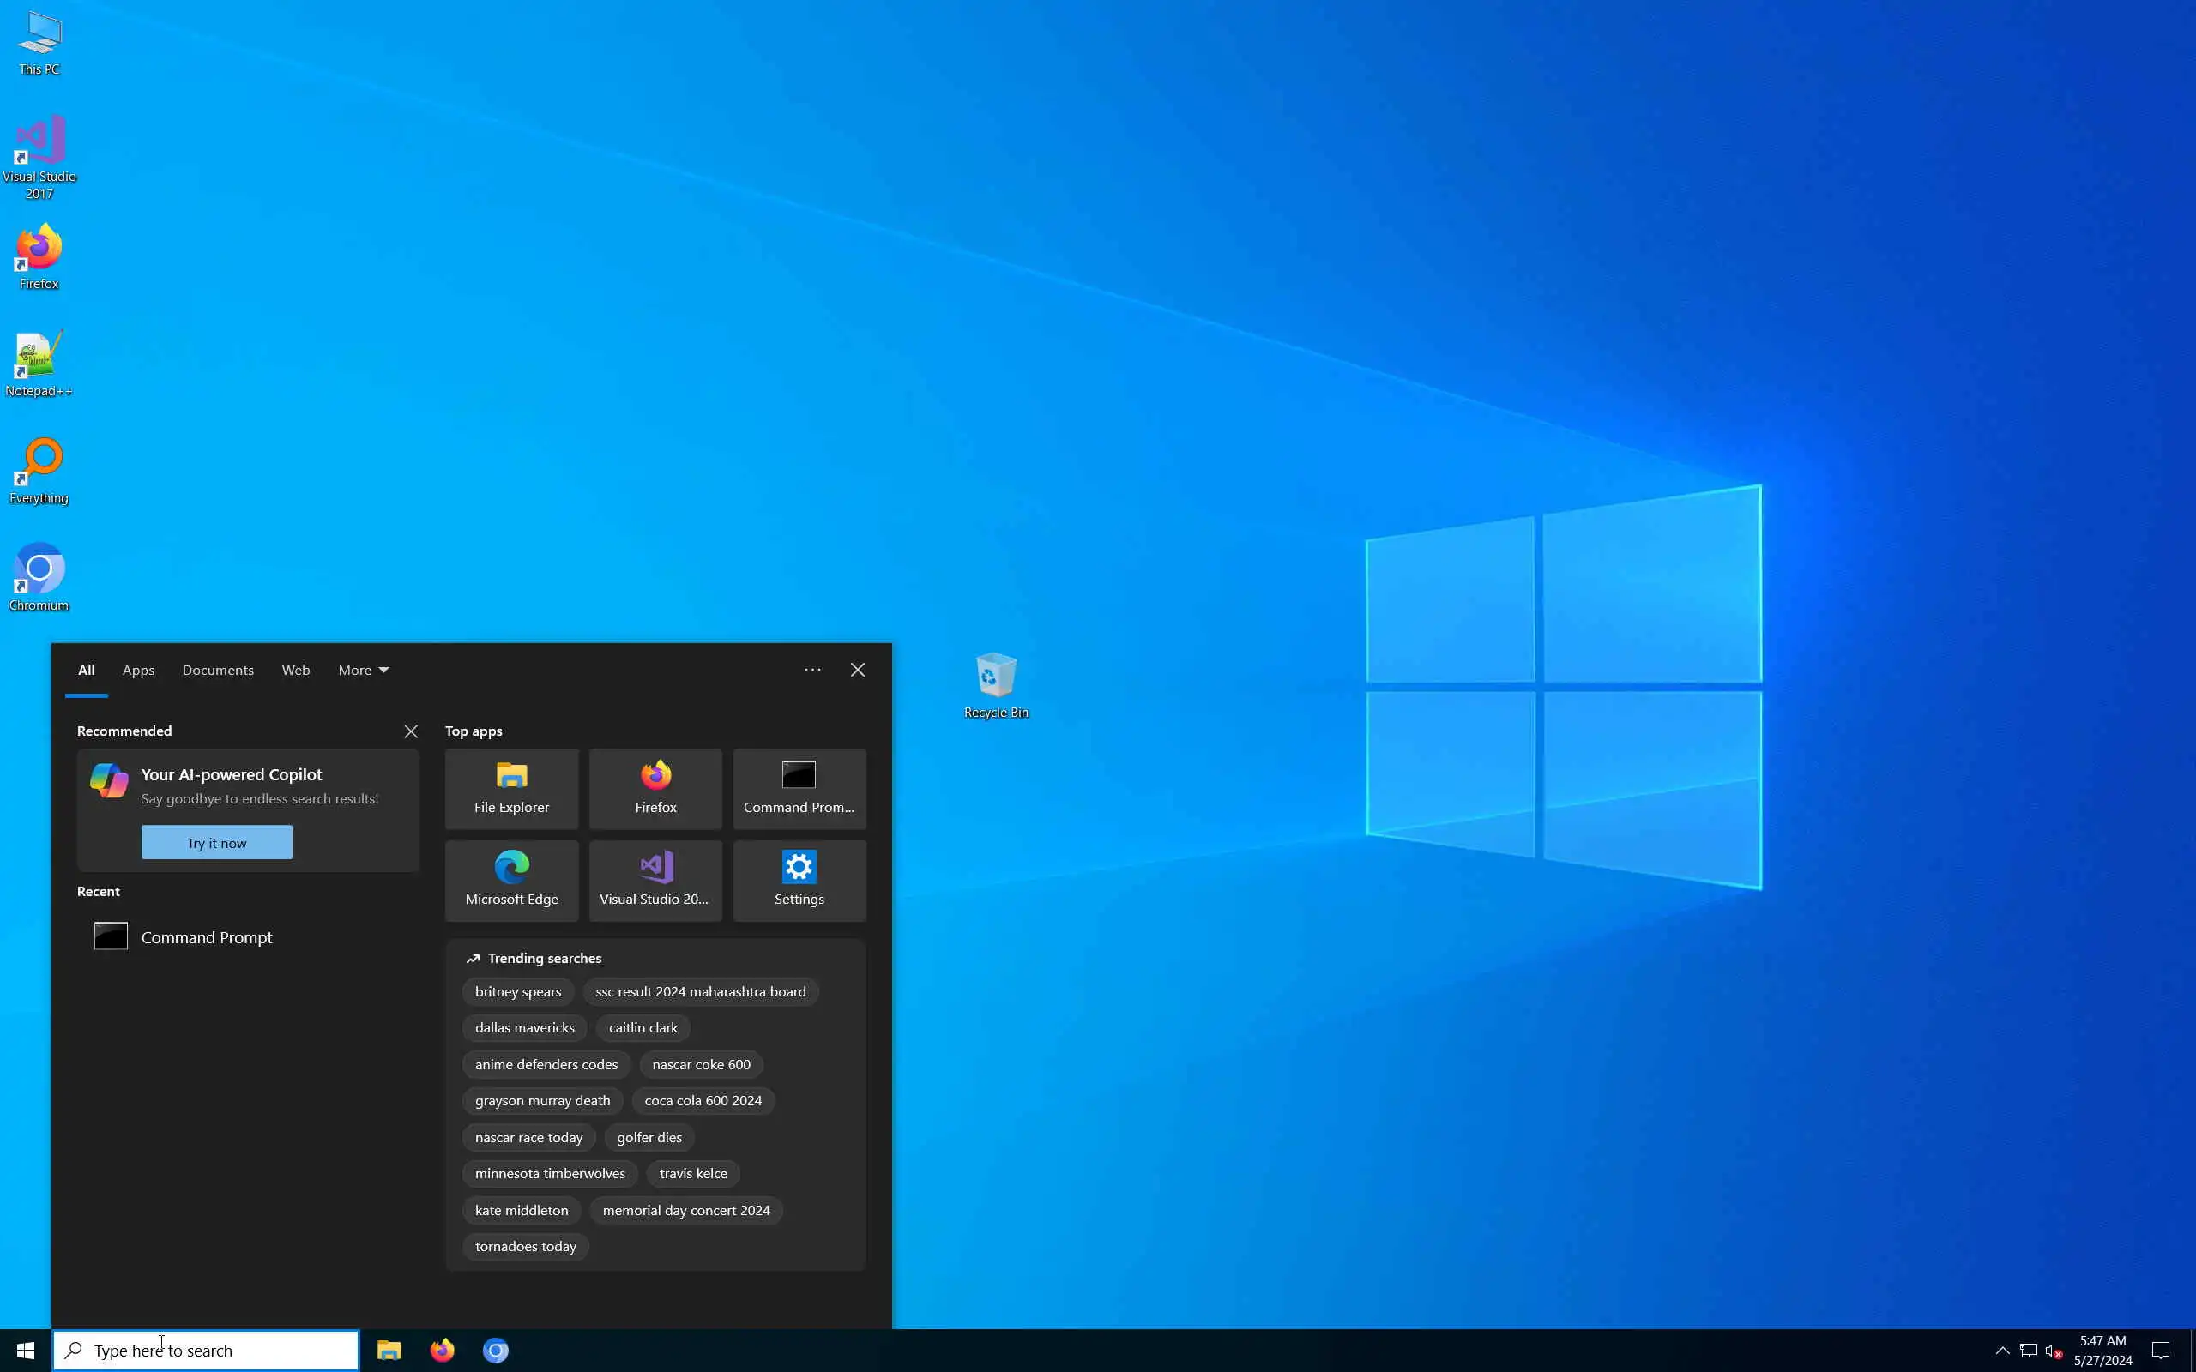The width and height of the screenshot is (2196, 1372).
Task: Select Everything search desktop shortcut
Action: pos(39,471)
